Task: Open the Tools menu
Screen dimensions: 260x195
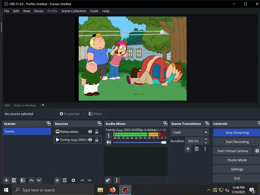Action: pyautogui.click(x=94, y=11)
